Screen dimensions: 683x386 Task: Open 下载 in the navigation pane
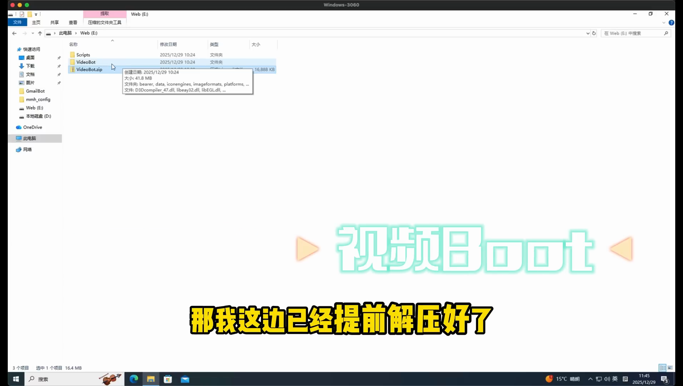[x=30, y=66]
